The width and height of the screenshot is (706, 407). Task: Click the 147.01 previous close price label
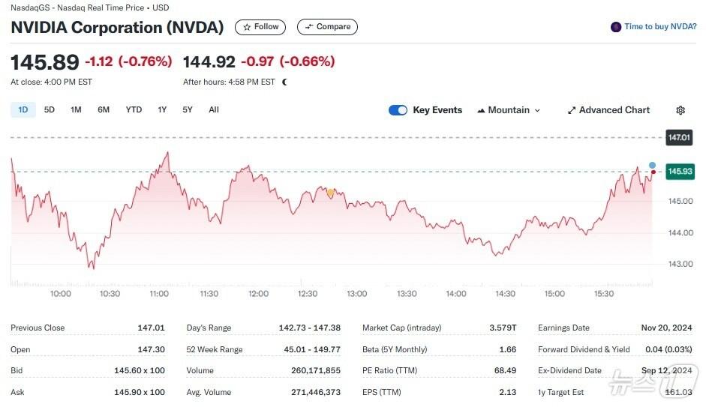click(678, 138)
